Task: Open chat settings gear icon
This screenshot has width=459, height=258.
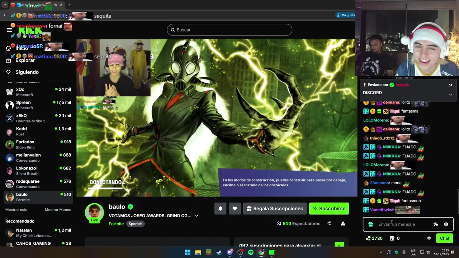Action: coord(429,238)
